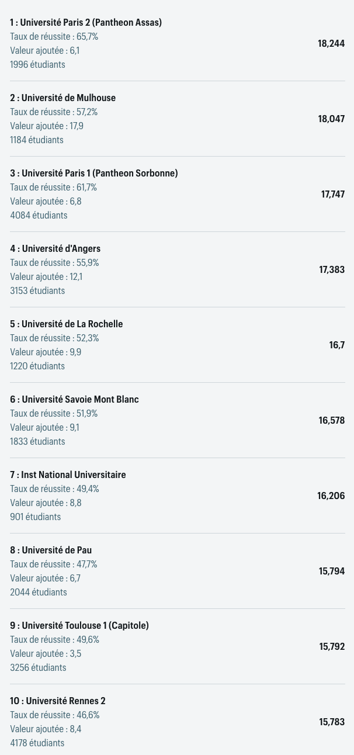354x755 pixels.
Task: Click Université Rennes 2 title
Action: [58, 701]
